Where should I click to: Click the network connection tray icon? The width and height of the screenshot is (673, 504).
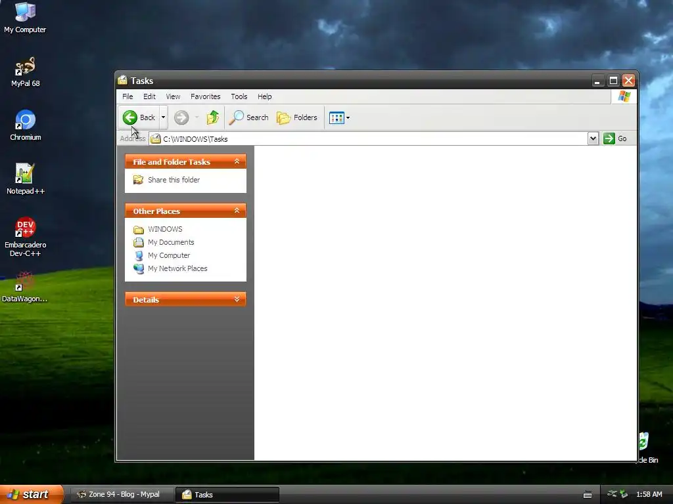[x=612, y=494]
